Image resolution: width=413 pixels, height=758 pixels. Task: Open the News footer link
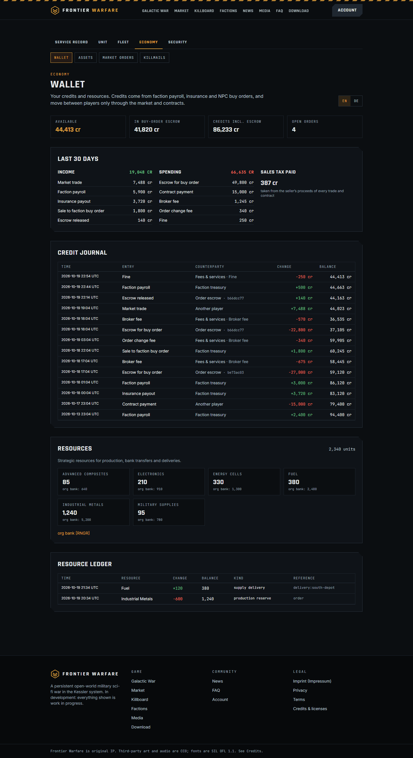[217, 681]
